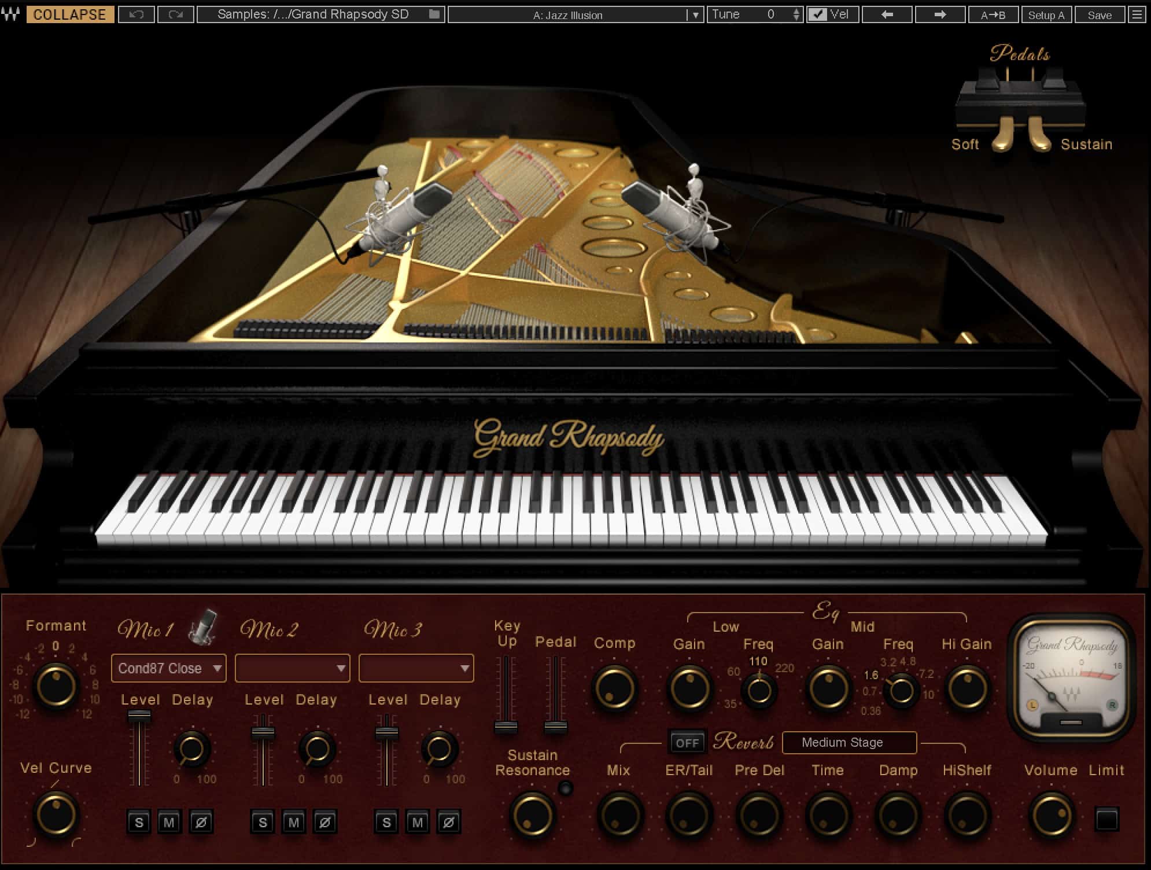Click the Reverb Pre Del knob
Viewport: 1151px width, 870px height.
[x=758, y=814]
